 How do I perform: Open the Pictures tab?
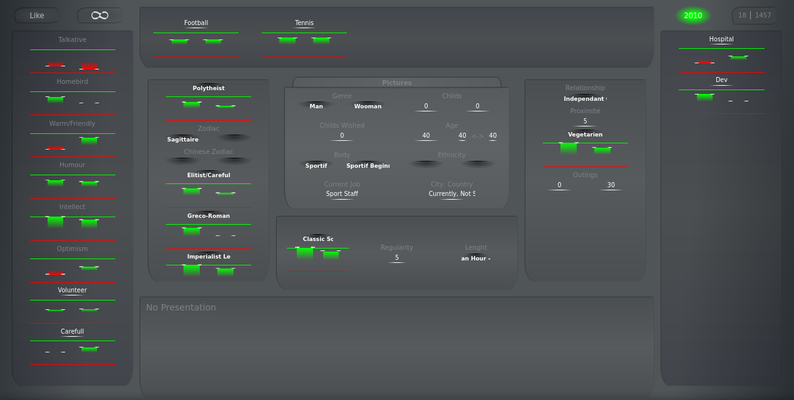(396, 83)
